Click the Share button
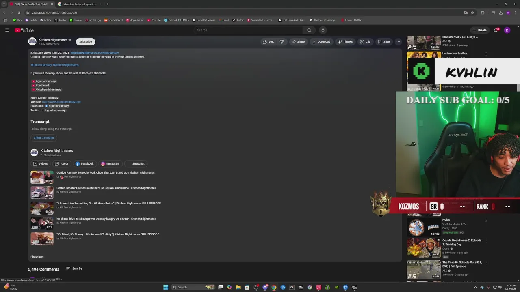Viewport: 520px width, 292px height. [298, 41]
